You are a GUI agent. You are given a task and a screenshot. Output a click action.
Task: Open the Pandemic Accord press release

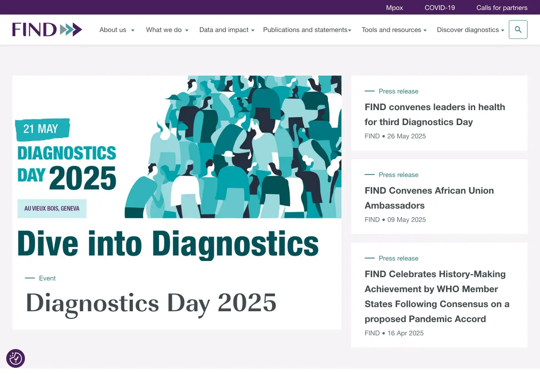[437, 296]
